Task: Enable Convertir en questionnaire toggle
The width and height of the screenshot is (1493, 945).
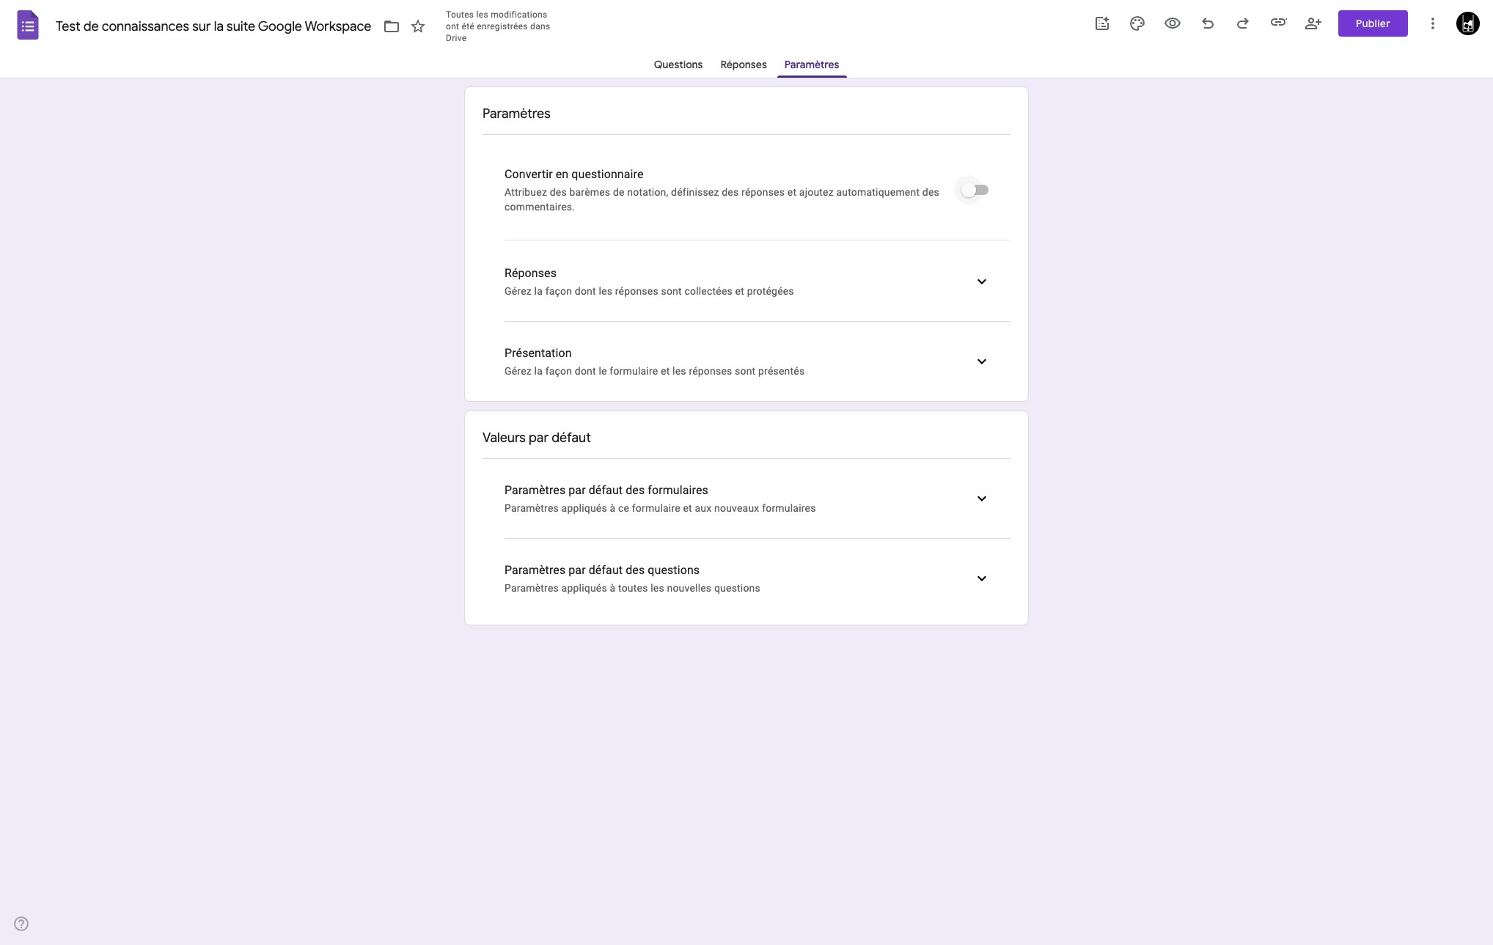Action: (975, 191)
